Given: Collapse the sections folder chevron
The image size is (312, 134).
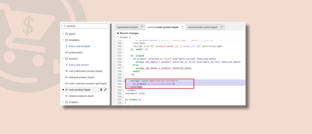Looking at the screenshot, I should click(x=63, y=59).
